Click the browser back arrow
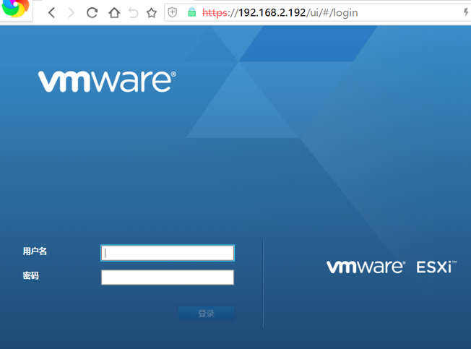 pyautogui.click(x=52, y=12)
